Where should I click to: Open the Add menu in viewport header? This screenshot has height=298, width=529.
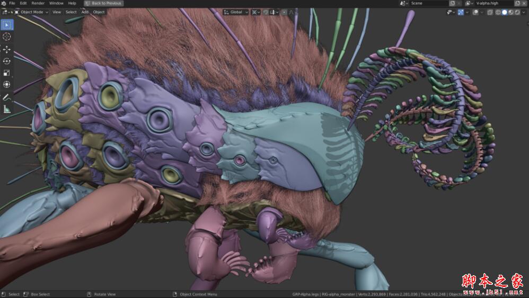click(x=85, y=12)
